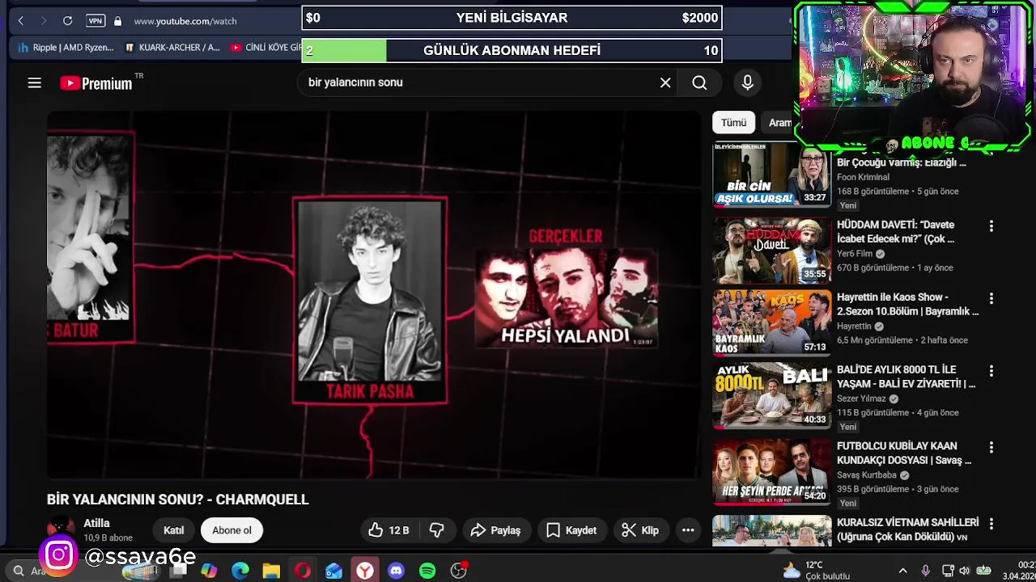Image resolution: width=1036 pixels, height=582 pixels.
Task: Open three-dot menu for VİETNAM SAHİLLERİ video
Action: (991, 524)
